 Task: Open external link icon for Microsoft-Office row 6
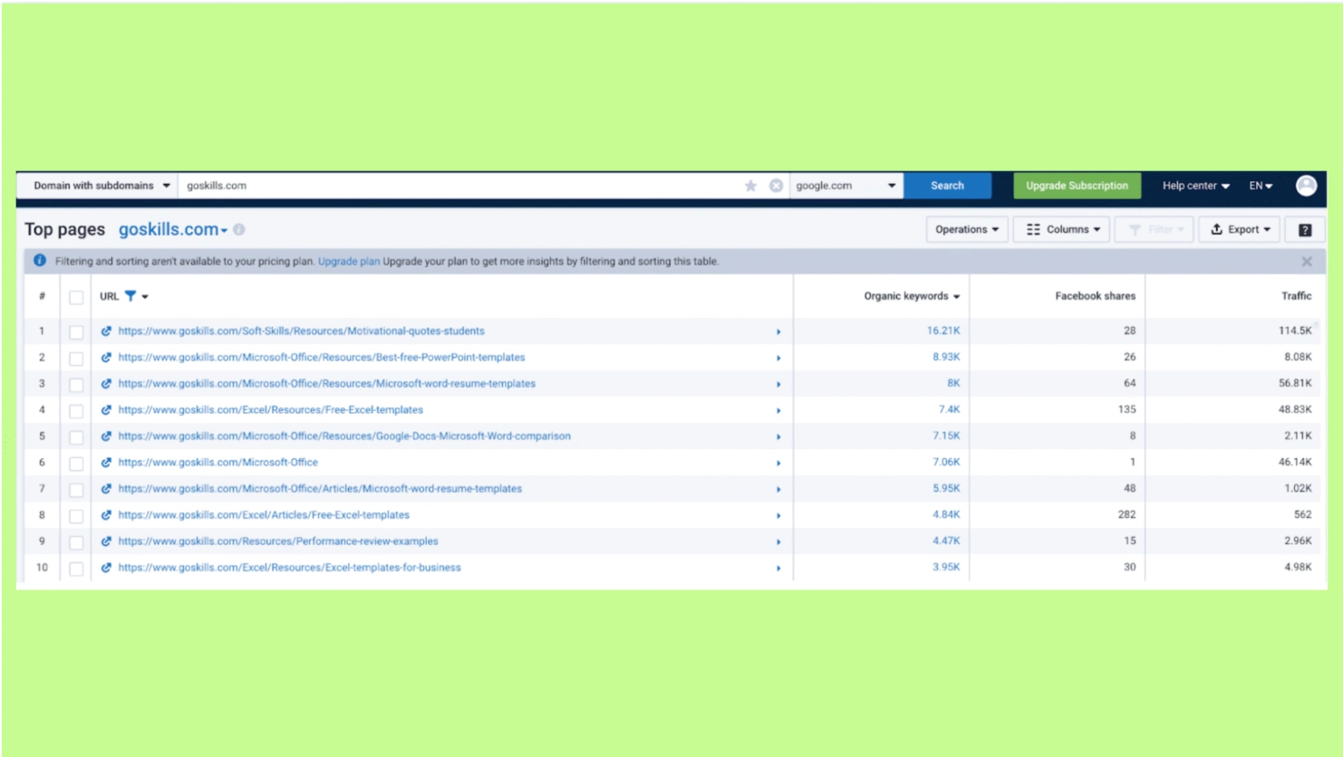coord(106,463)
